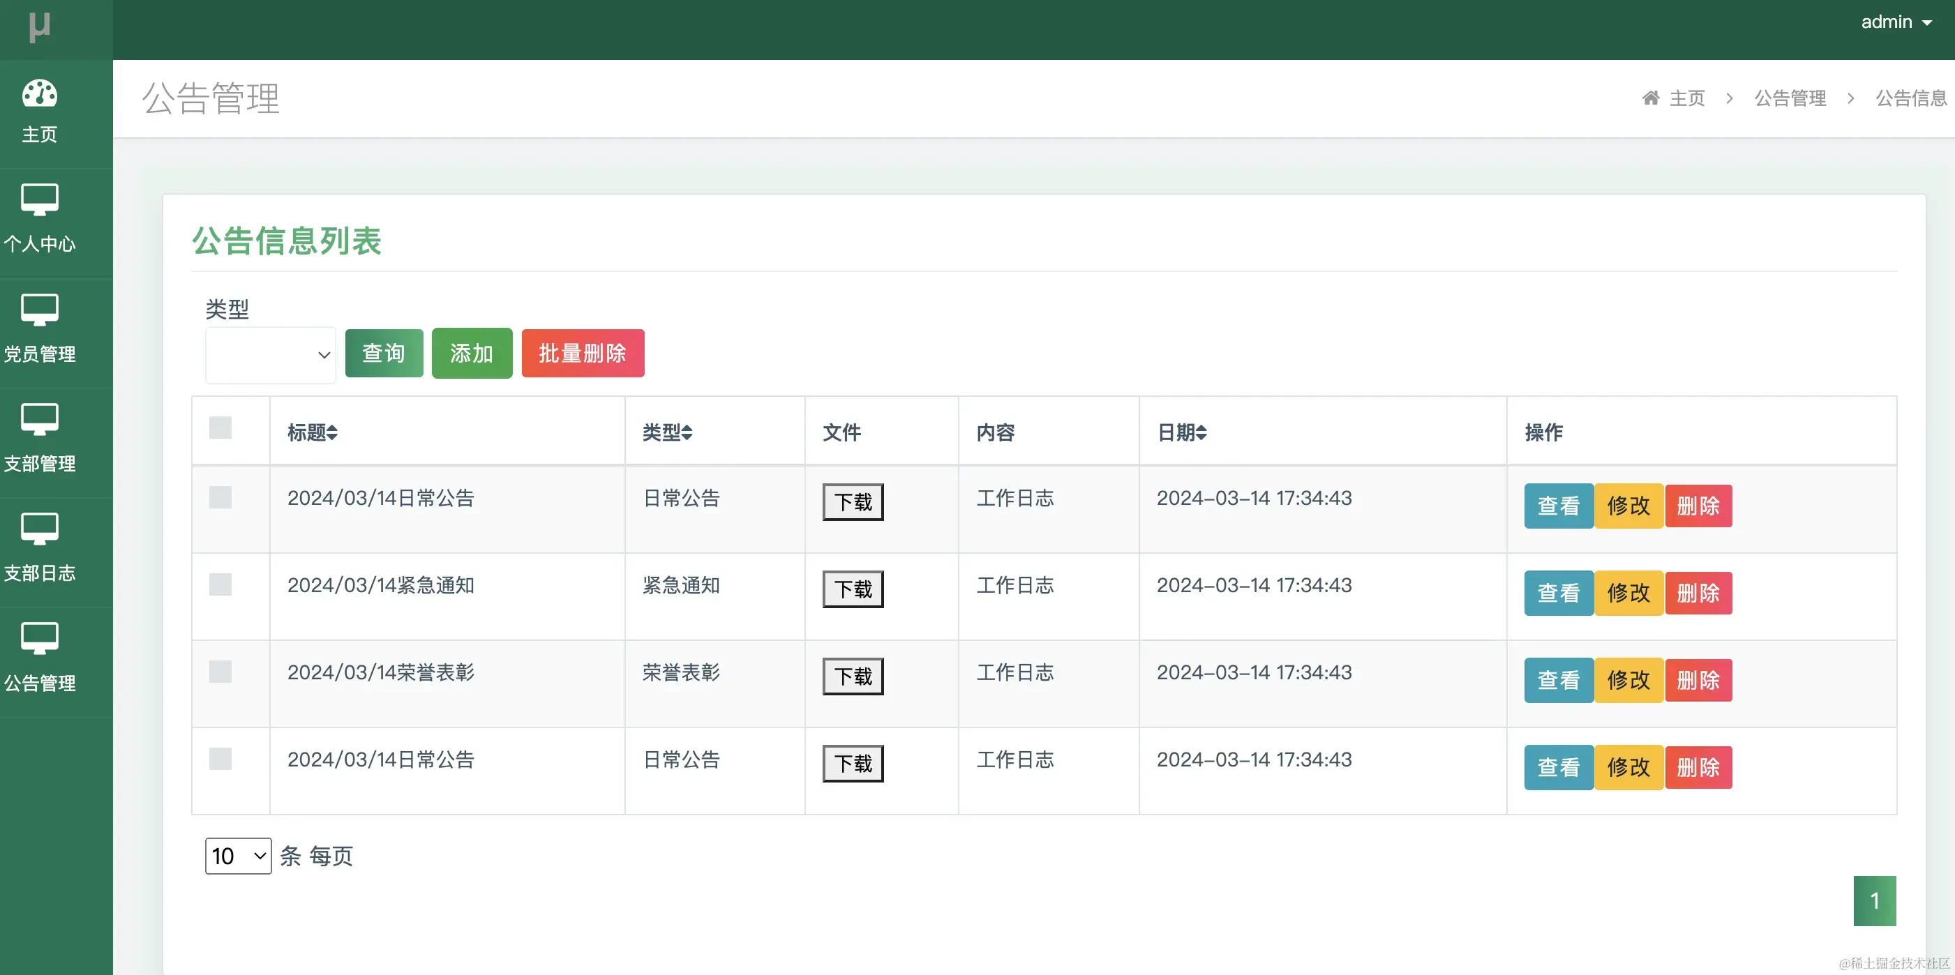Tick checkbox for the 荣誉表彰 row
This screenshot has width=1955, height=975.
pyautogui.click(x=220, y=672)
